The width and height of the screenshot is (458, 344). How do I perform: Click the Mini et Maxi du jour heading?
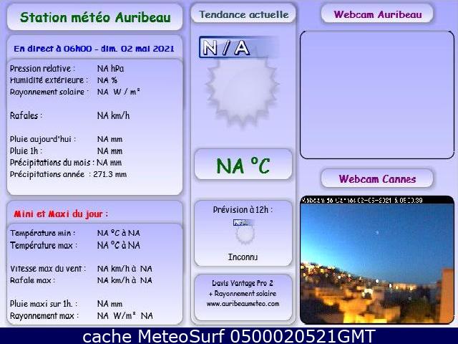(x=61, y=214)
